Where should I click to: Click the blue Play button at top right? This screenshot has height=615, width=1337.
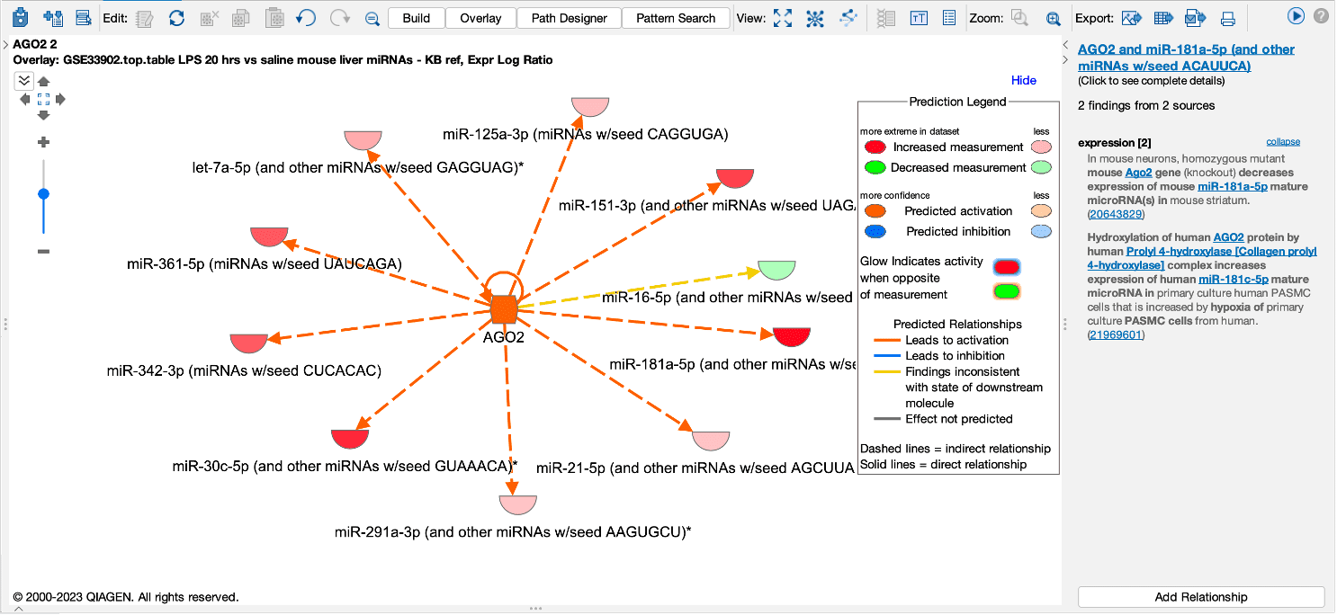(x=1296, y=16)
